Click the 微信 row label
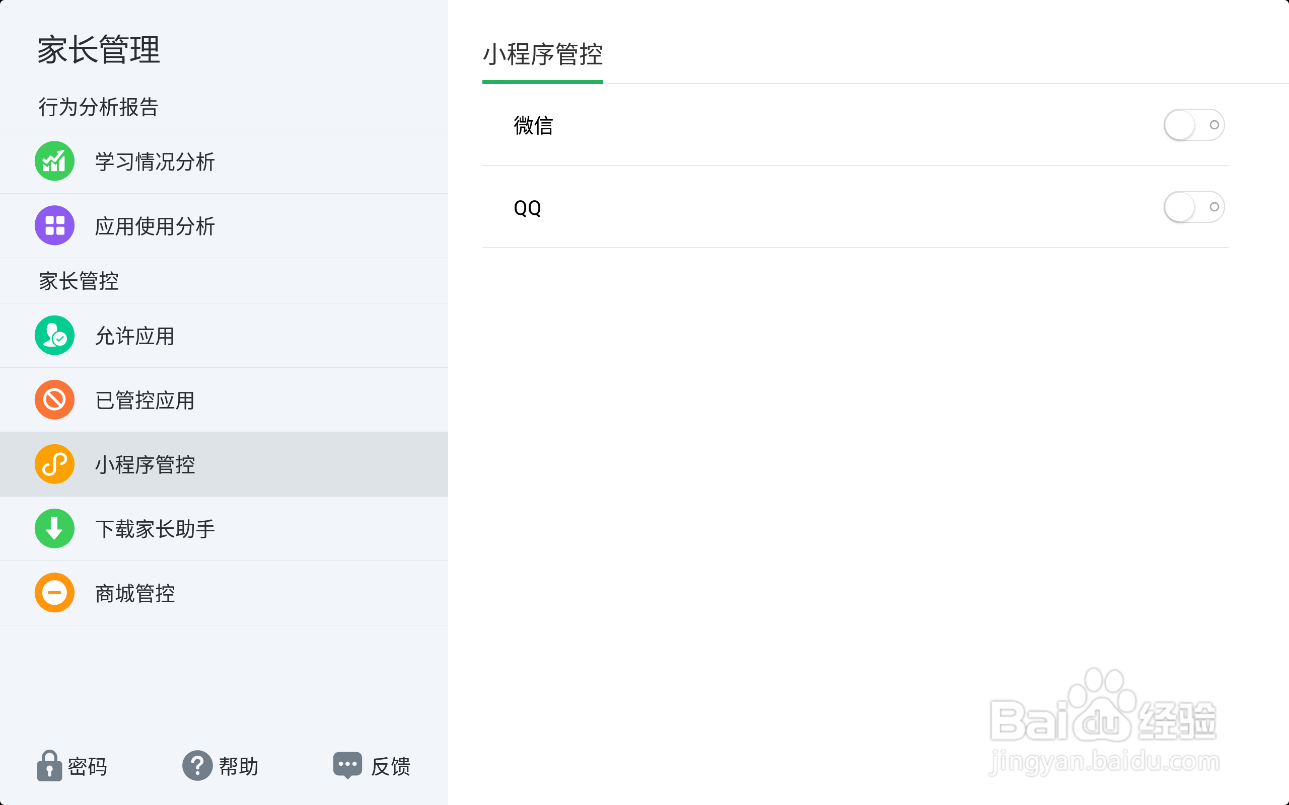The height and width of the screenshot is (805, 1289). tap(533, 126)
